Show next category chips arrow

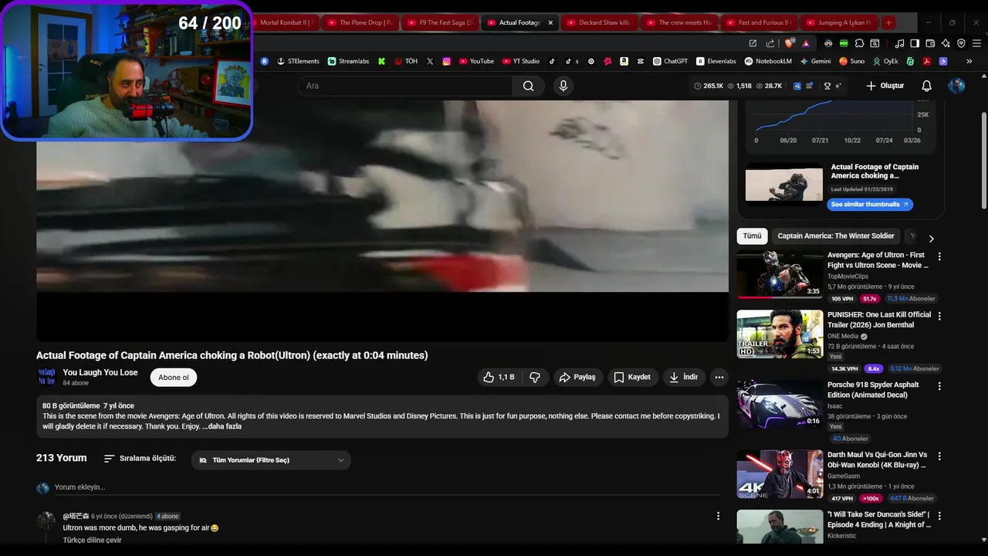(x=931, y=239)
